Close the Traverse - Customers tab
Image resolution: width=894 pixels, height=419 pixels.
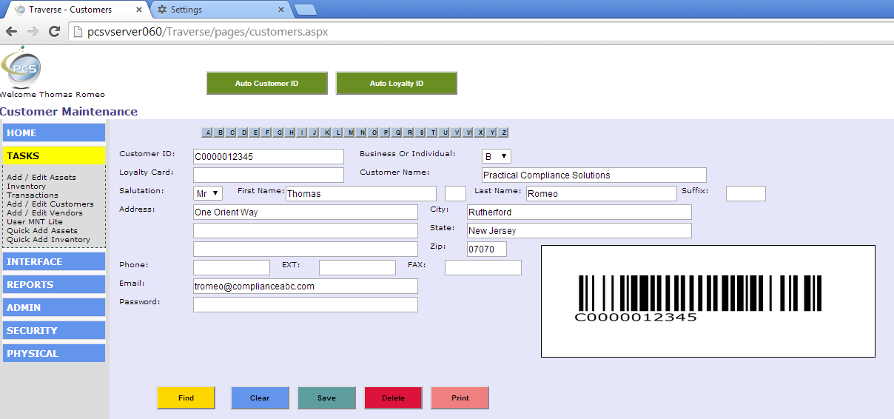(139, 10)
